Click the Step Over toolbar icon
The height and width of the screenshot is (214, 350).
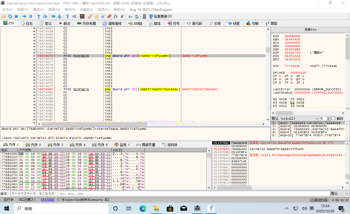pyautogui.click(x=45, y=16)
